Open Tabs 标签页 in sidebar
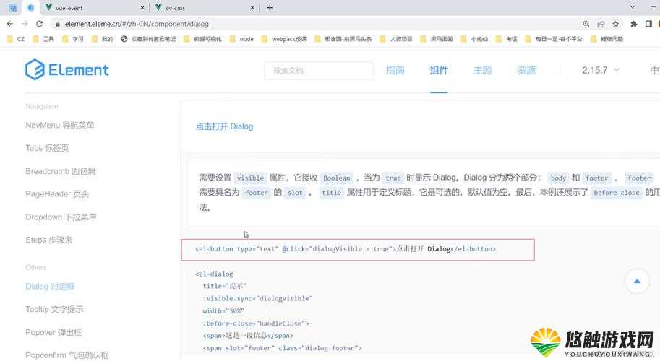This screenshot has width=660, height=361. point(47,148)
